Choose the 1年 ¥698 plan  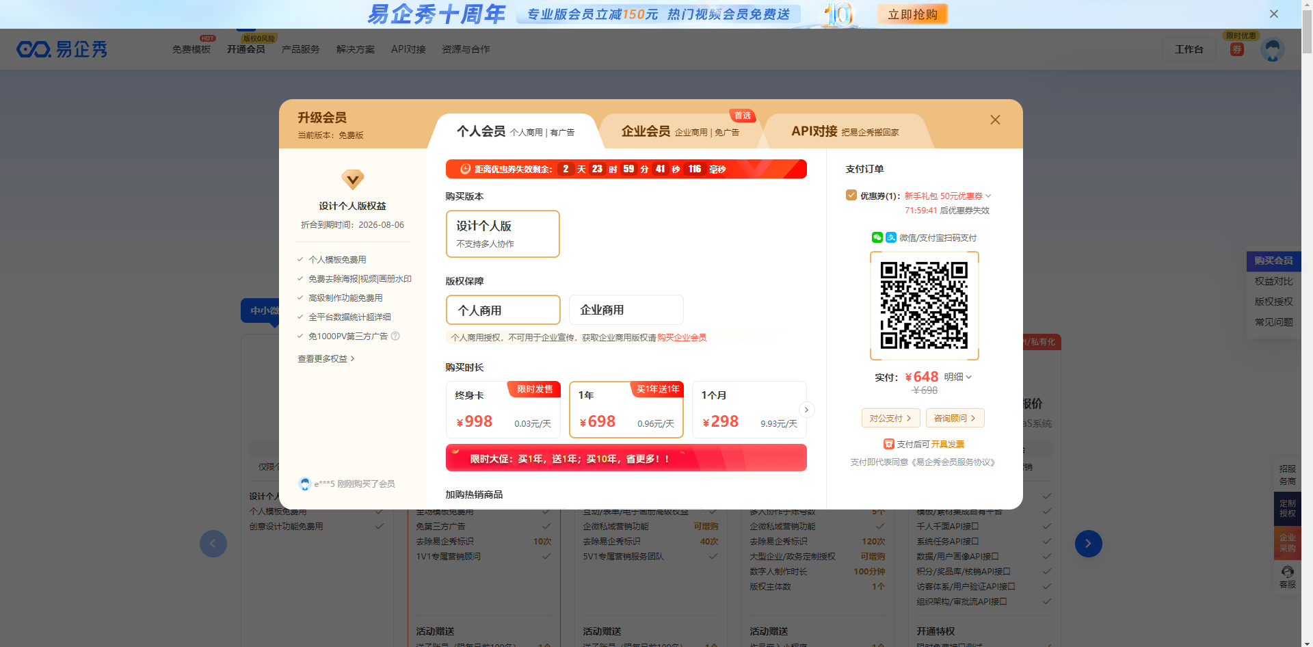click(x=626, y=409)
